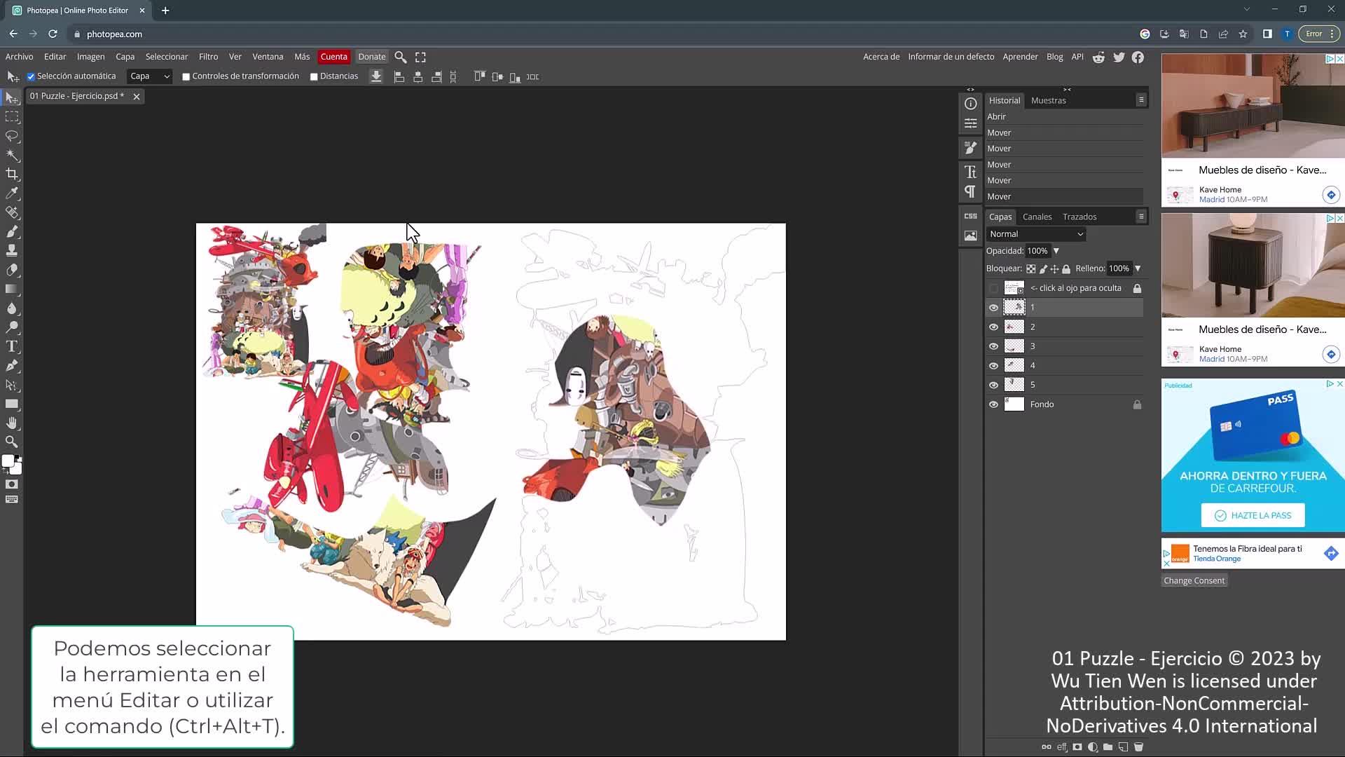Enable Controles de transformación checkbox
The image size is (1345, 757).
pyautogui.click(x=186, y=76)
